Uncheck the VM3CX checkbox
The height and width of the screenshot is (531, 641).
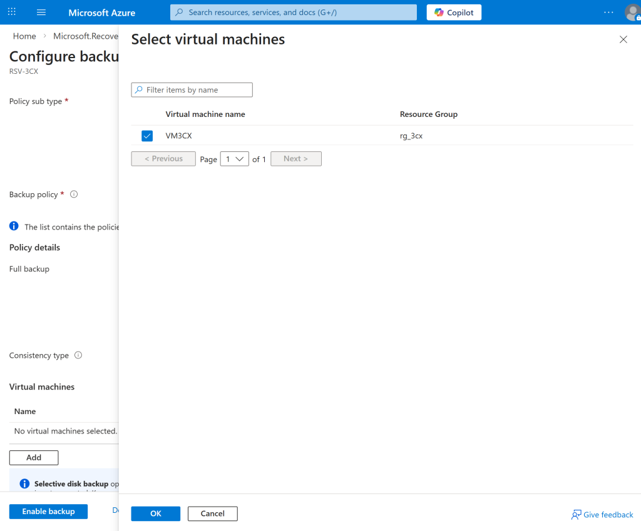click(x=147, y=136)
